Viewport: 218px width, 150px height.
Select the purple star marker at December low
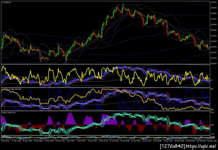40,61
